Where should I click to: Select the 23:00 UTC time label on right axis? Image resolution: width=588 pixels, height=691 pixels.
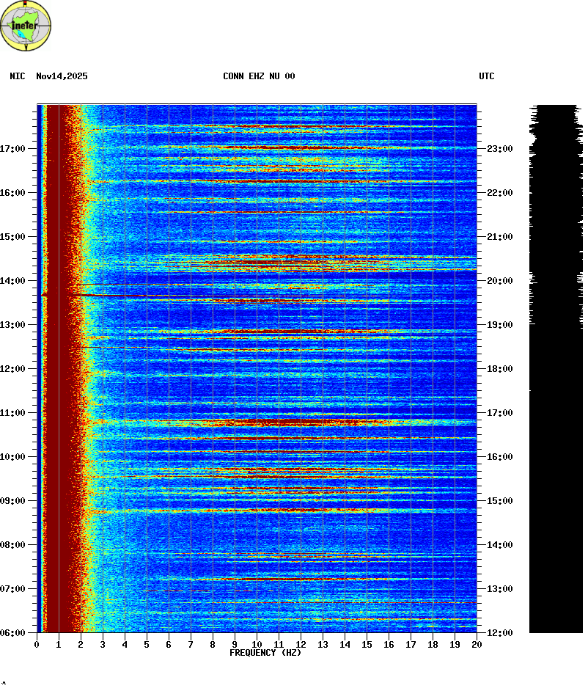pyautogui.click(x=499, y=149)
